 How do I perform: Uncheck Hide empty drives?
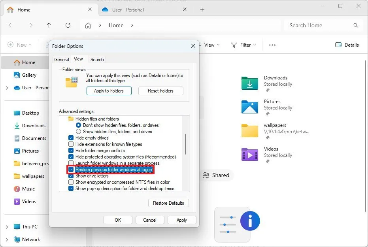click(71, 138)
